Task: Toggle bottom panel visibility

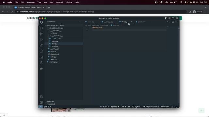Action: coord(169,18)
